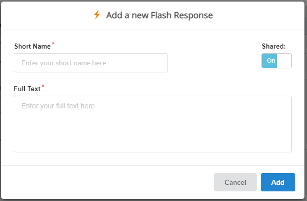The height and width of the screenshot is (201, 307).
Task: Click the Short Name label
Action: pos(32,46)
